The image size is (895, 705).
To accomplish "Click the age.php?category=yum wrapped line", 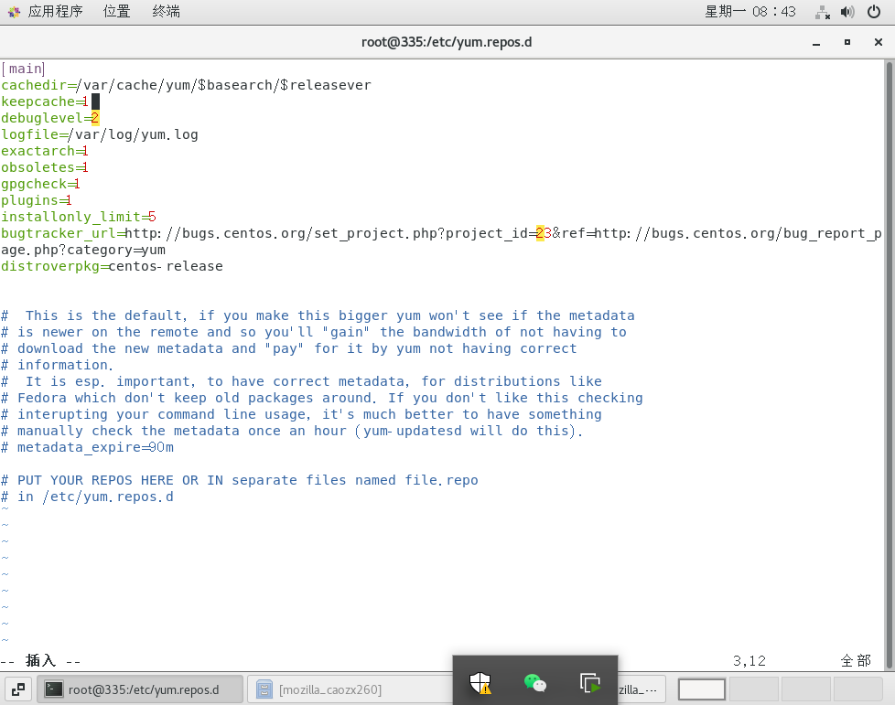I will coord(83,250).
